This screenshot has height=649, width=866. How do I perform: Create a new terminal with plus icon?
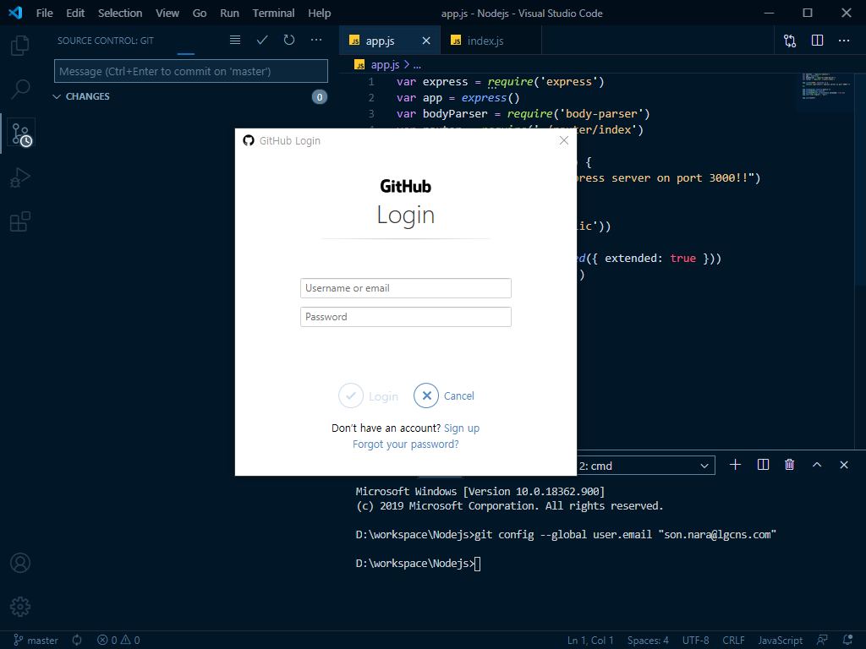[x=735, y=465]
